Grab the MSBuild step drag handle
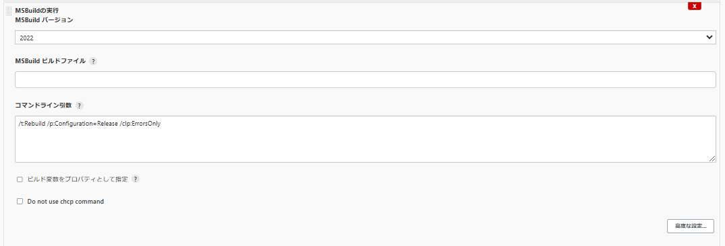The width and height of the screenshot is (725, 246). pyautogui.click(x=9, y=11)
